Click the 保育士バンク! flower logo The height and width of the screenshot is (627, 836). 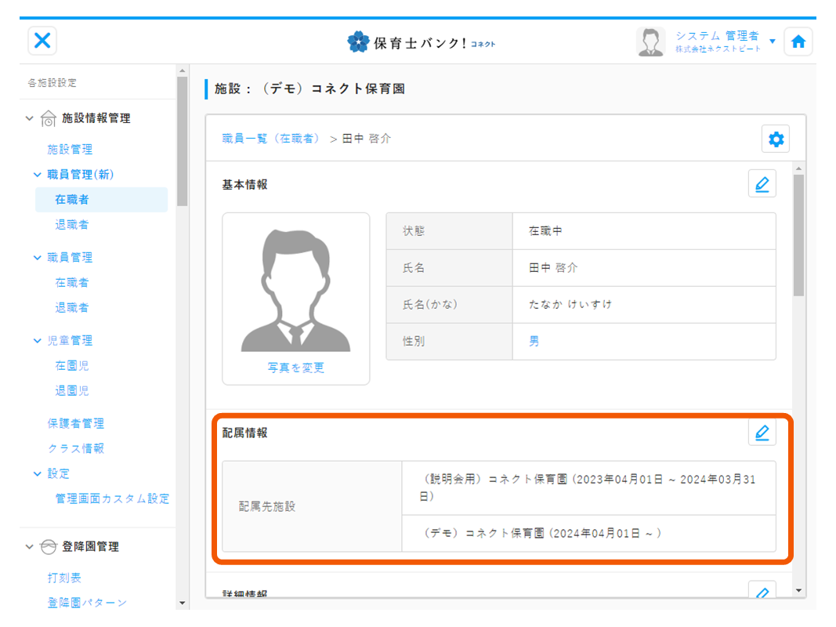(x=358, y=42)
